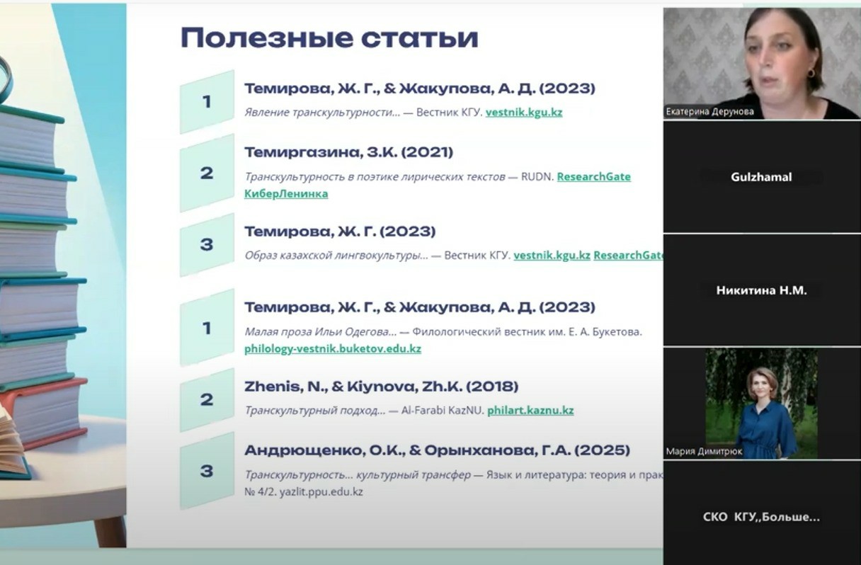Click ResearchGate link beside Образ казахской лингвокультуры

click(627, 255)
